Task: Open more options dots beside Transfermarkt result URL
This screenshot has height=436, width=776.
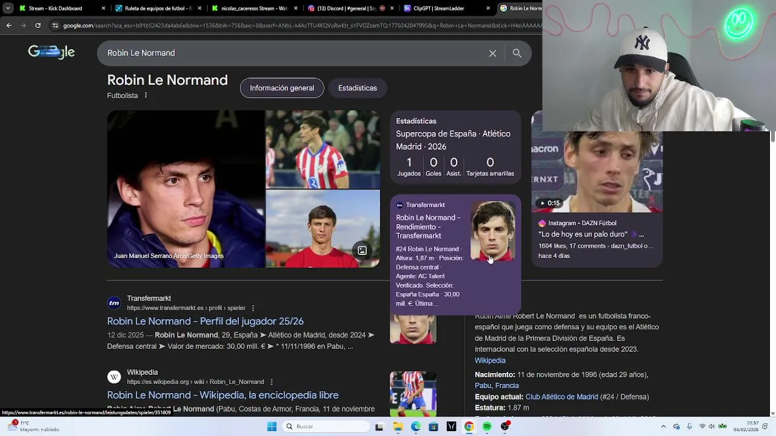Action: 253,308
